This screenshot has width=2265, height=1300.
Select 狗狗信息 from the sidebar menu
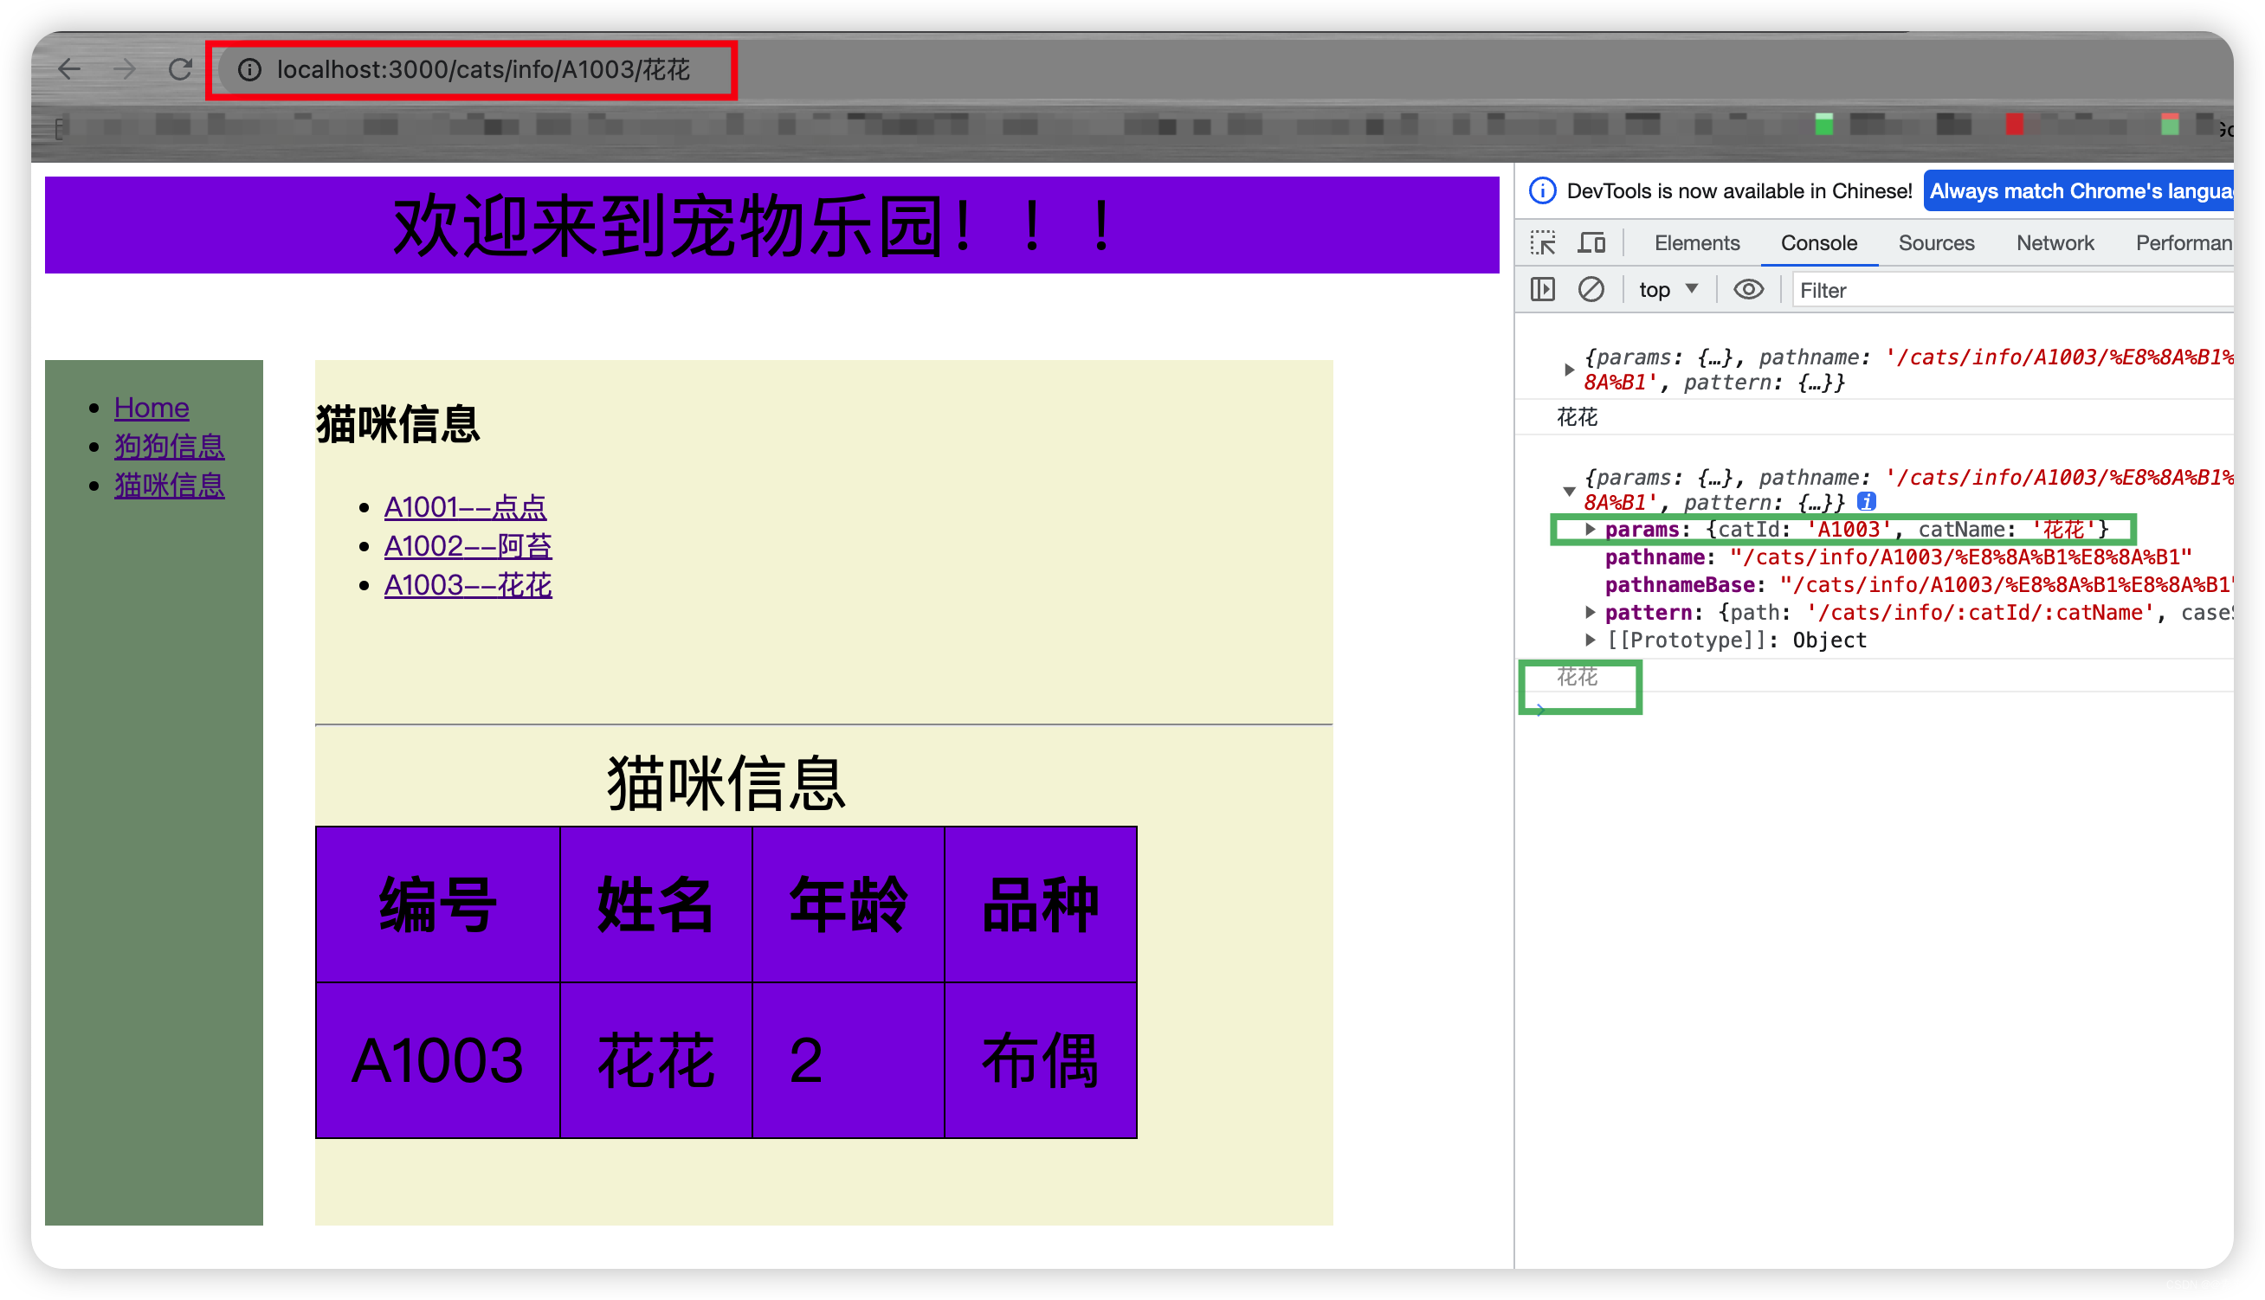pos(170,447)
